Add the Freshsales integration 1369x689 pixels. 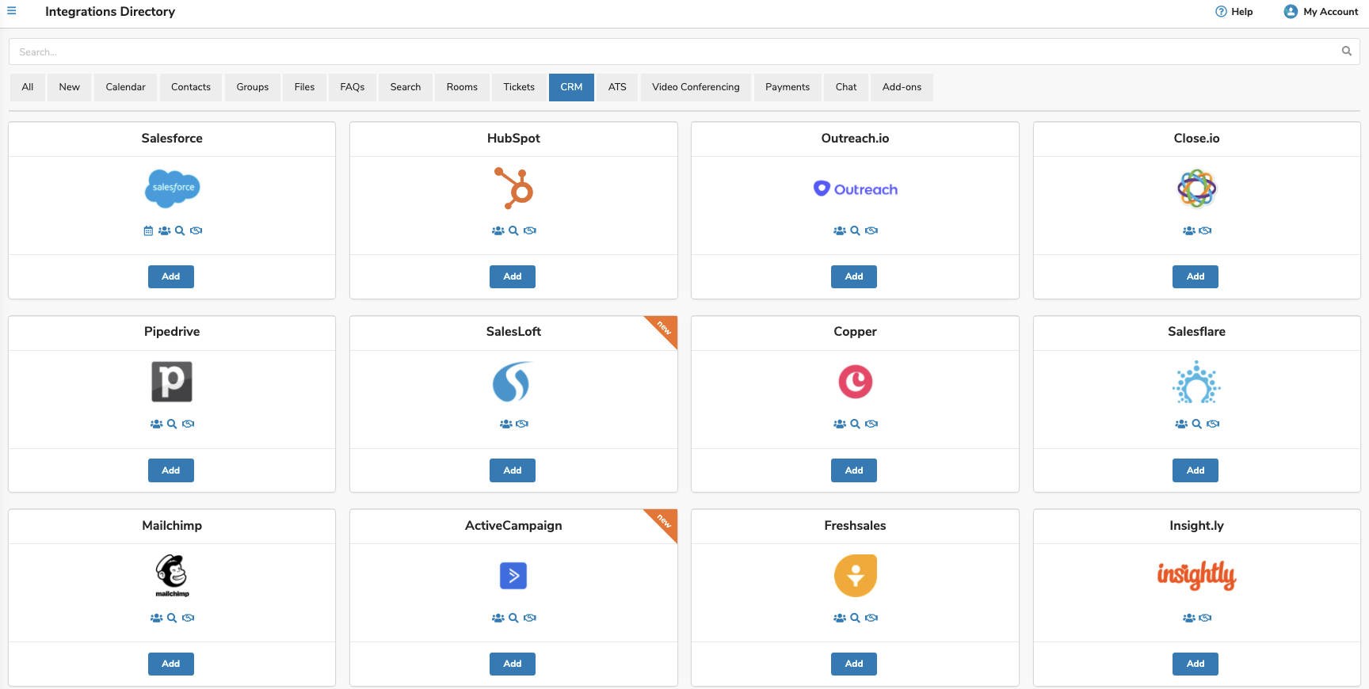tap(854, 664)
